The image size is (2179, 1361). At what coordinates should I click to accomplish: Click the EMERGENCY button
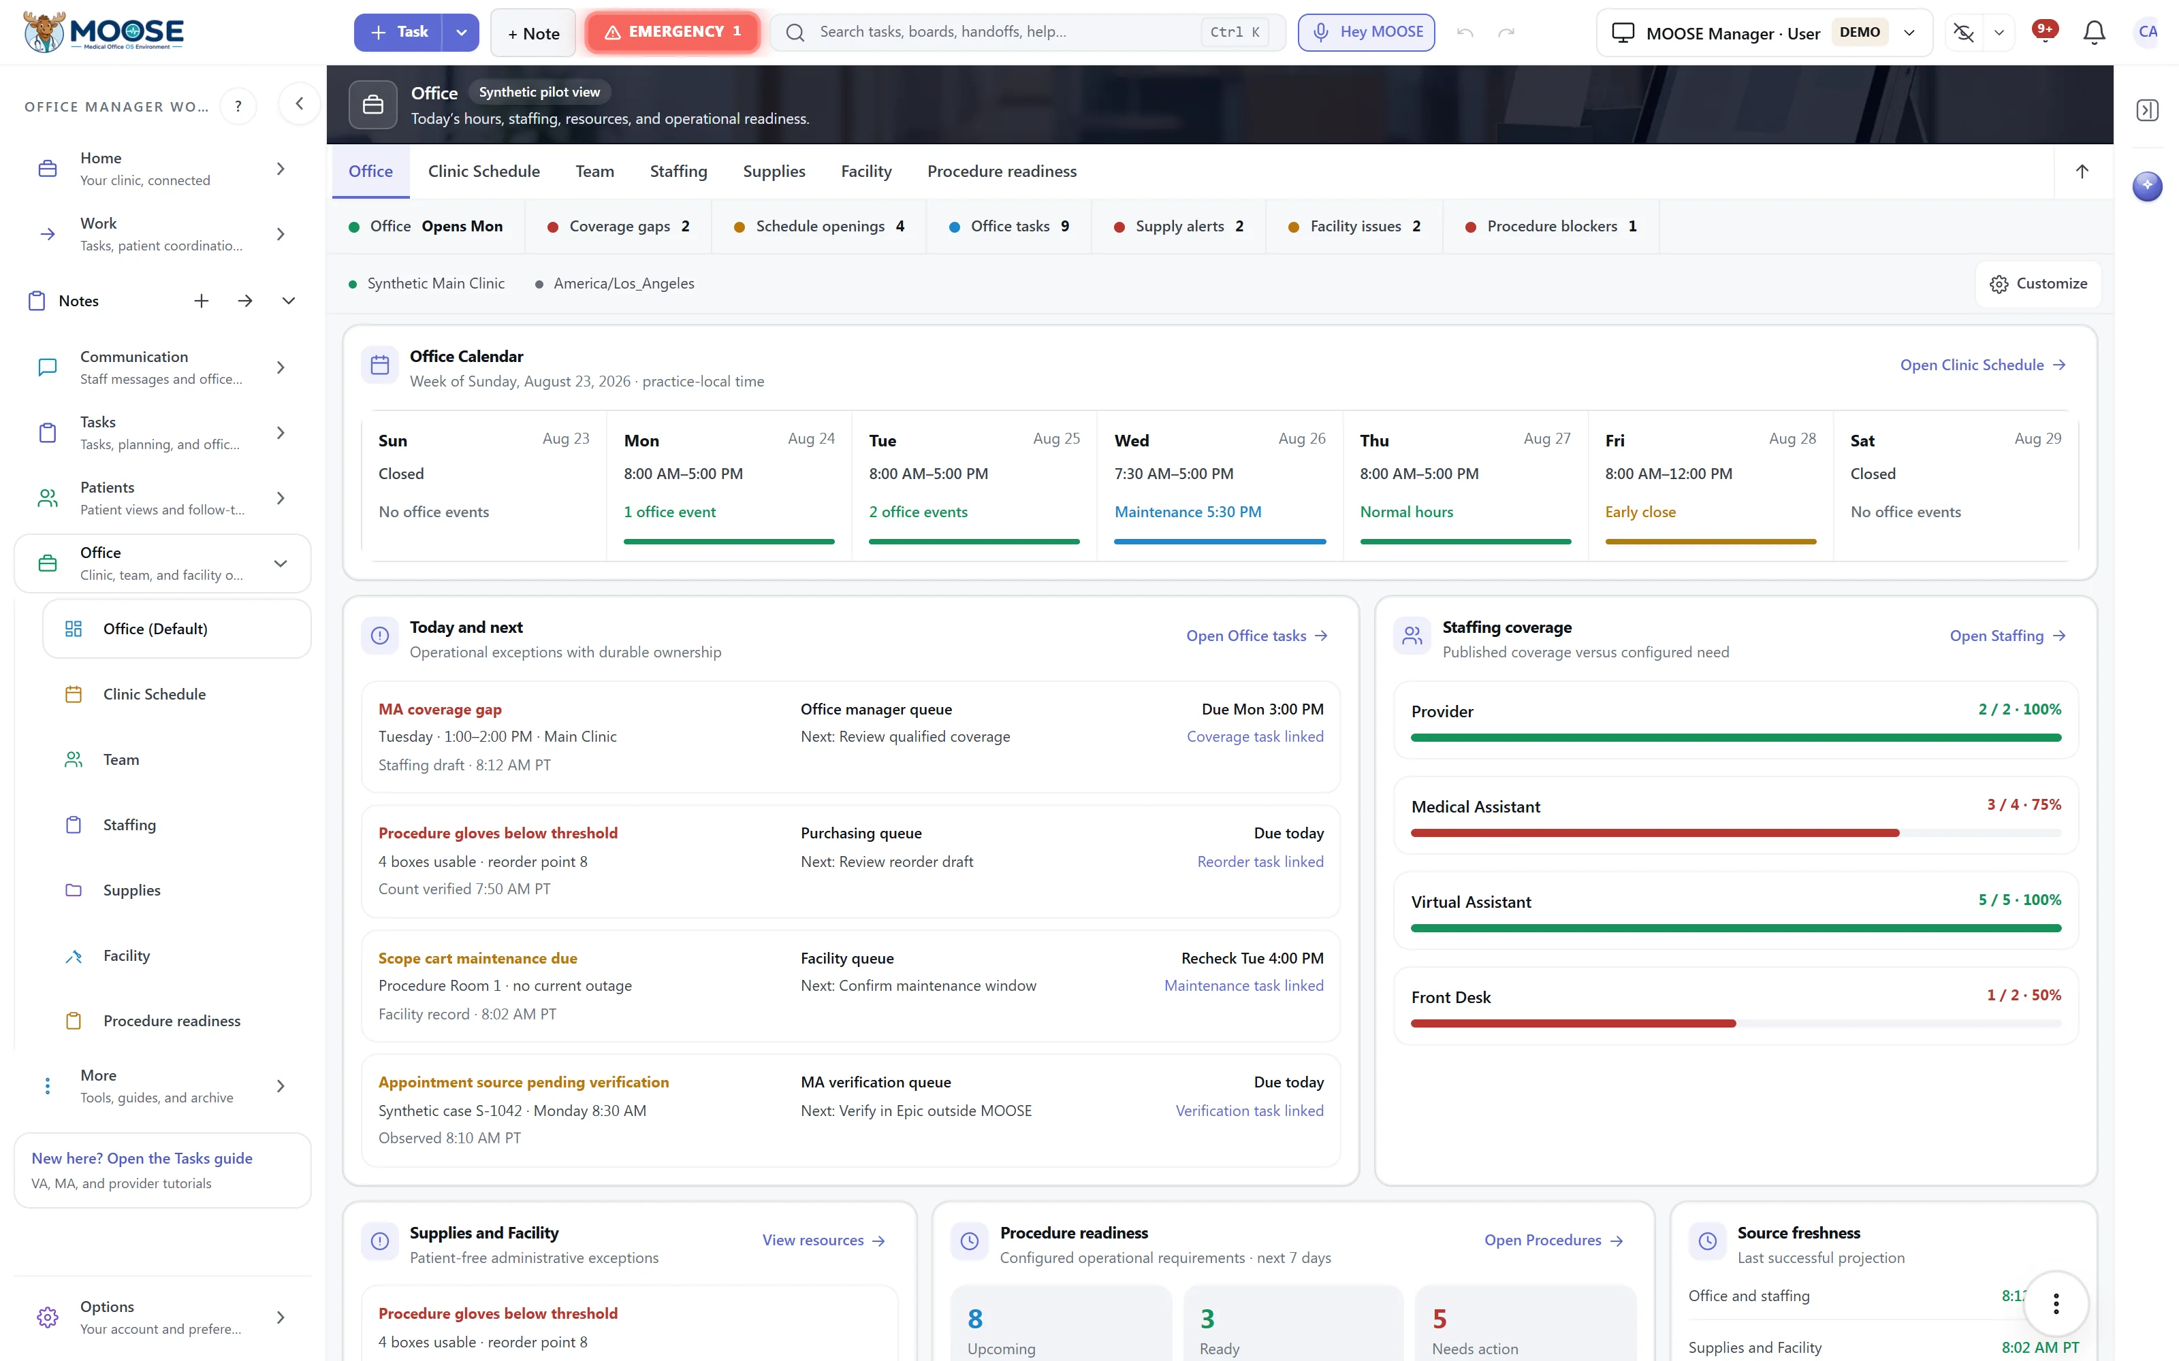[x=673, y=33]
